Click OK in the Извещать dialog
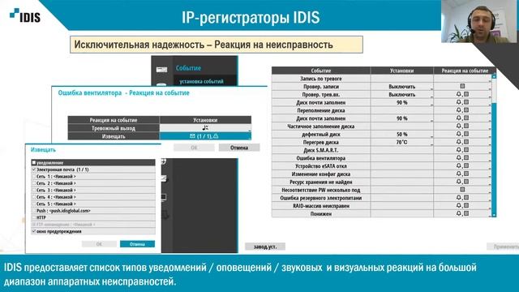Screen dimensions: 519x292 pyautogui.click(x=99, y=244)
